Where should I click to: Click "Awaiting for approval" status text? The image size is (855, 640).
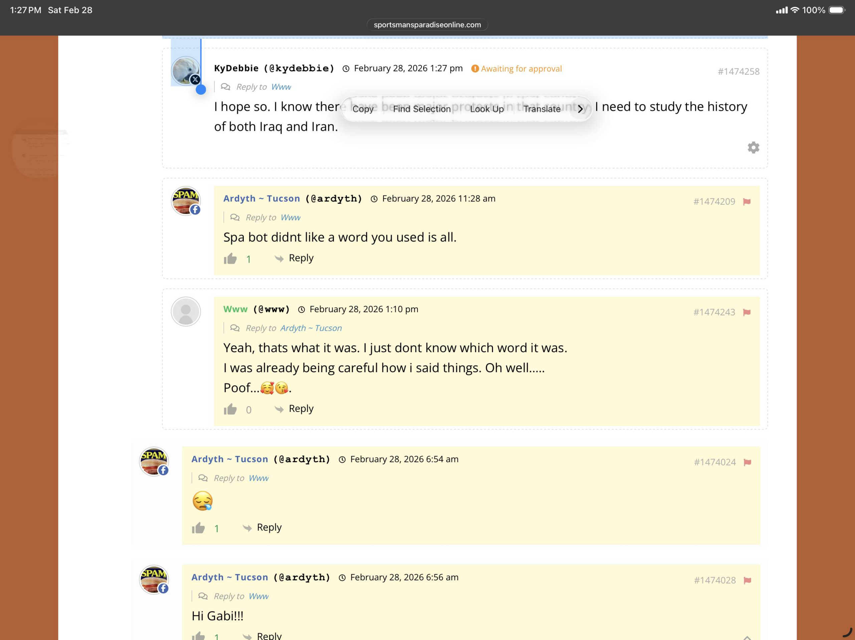[x=521, y=69]
